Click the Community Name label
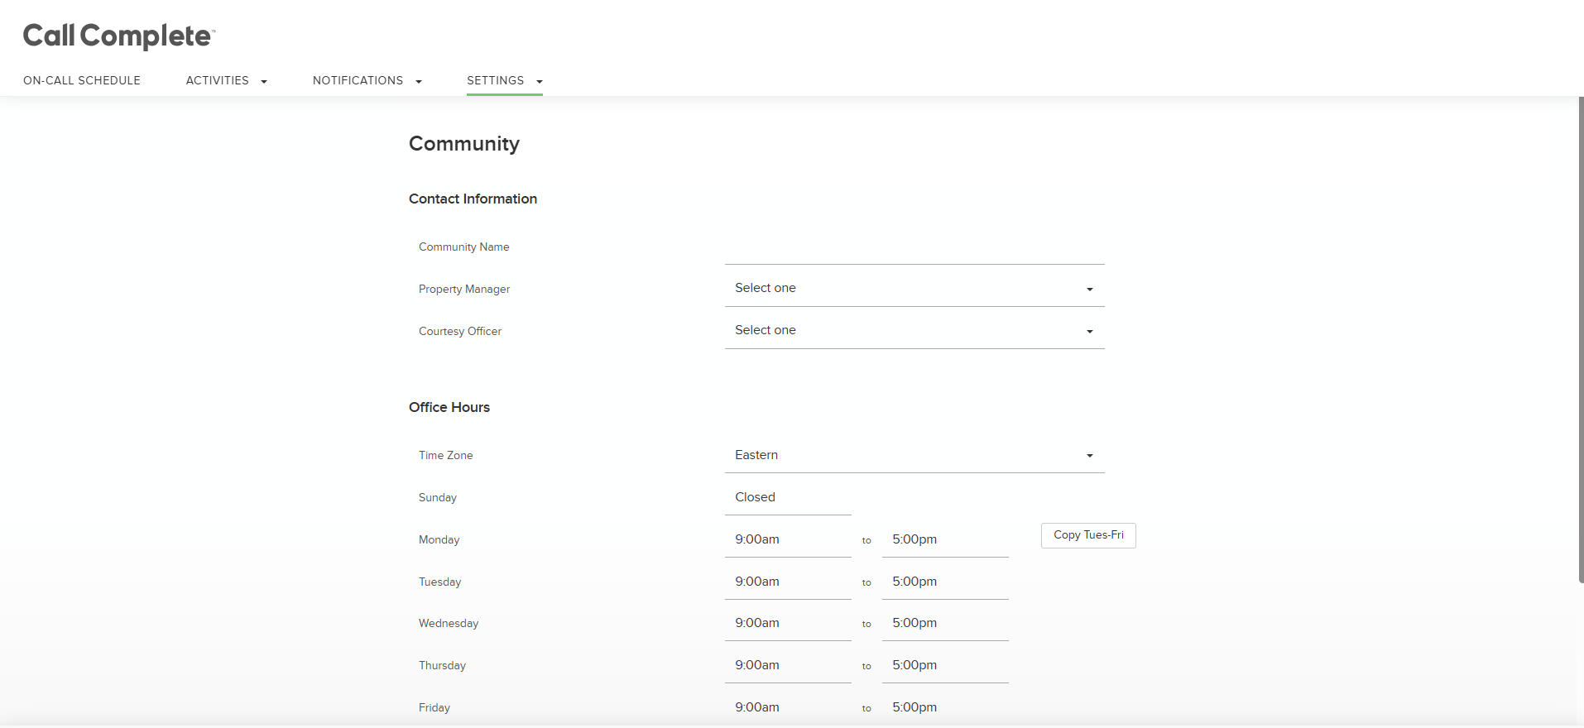1584x728 pixels. 464,247
